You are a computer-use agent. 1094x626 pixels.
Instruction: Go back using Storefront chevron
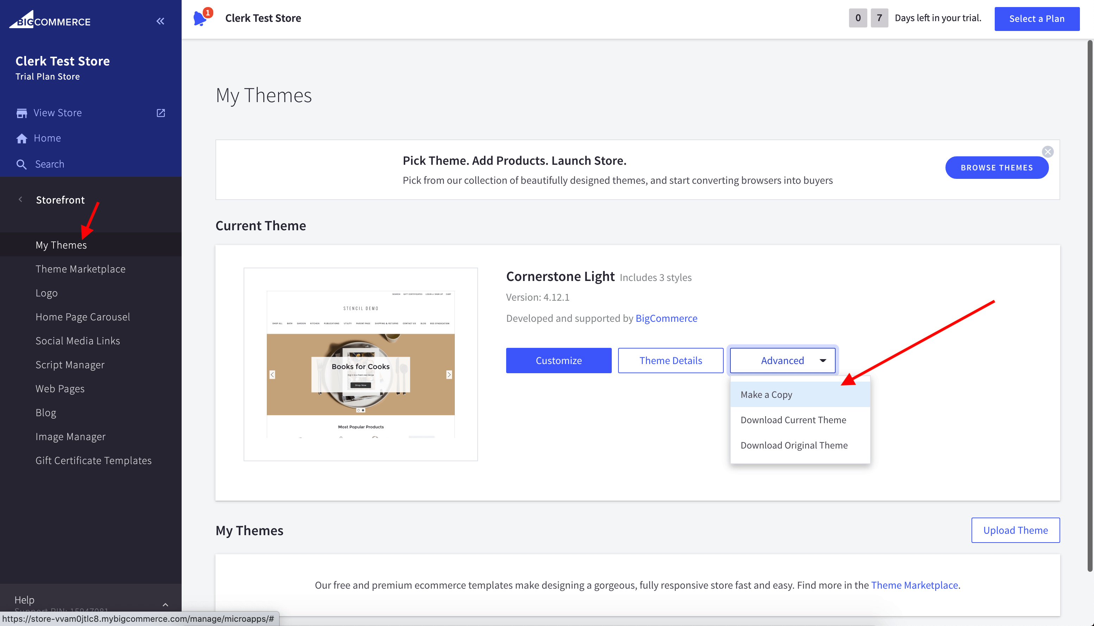coord(21,200)
